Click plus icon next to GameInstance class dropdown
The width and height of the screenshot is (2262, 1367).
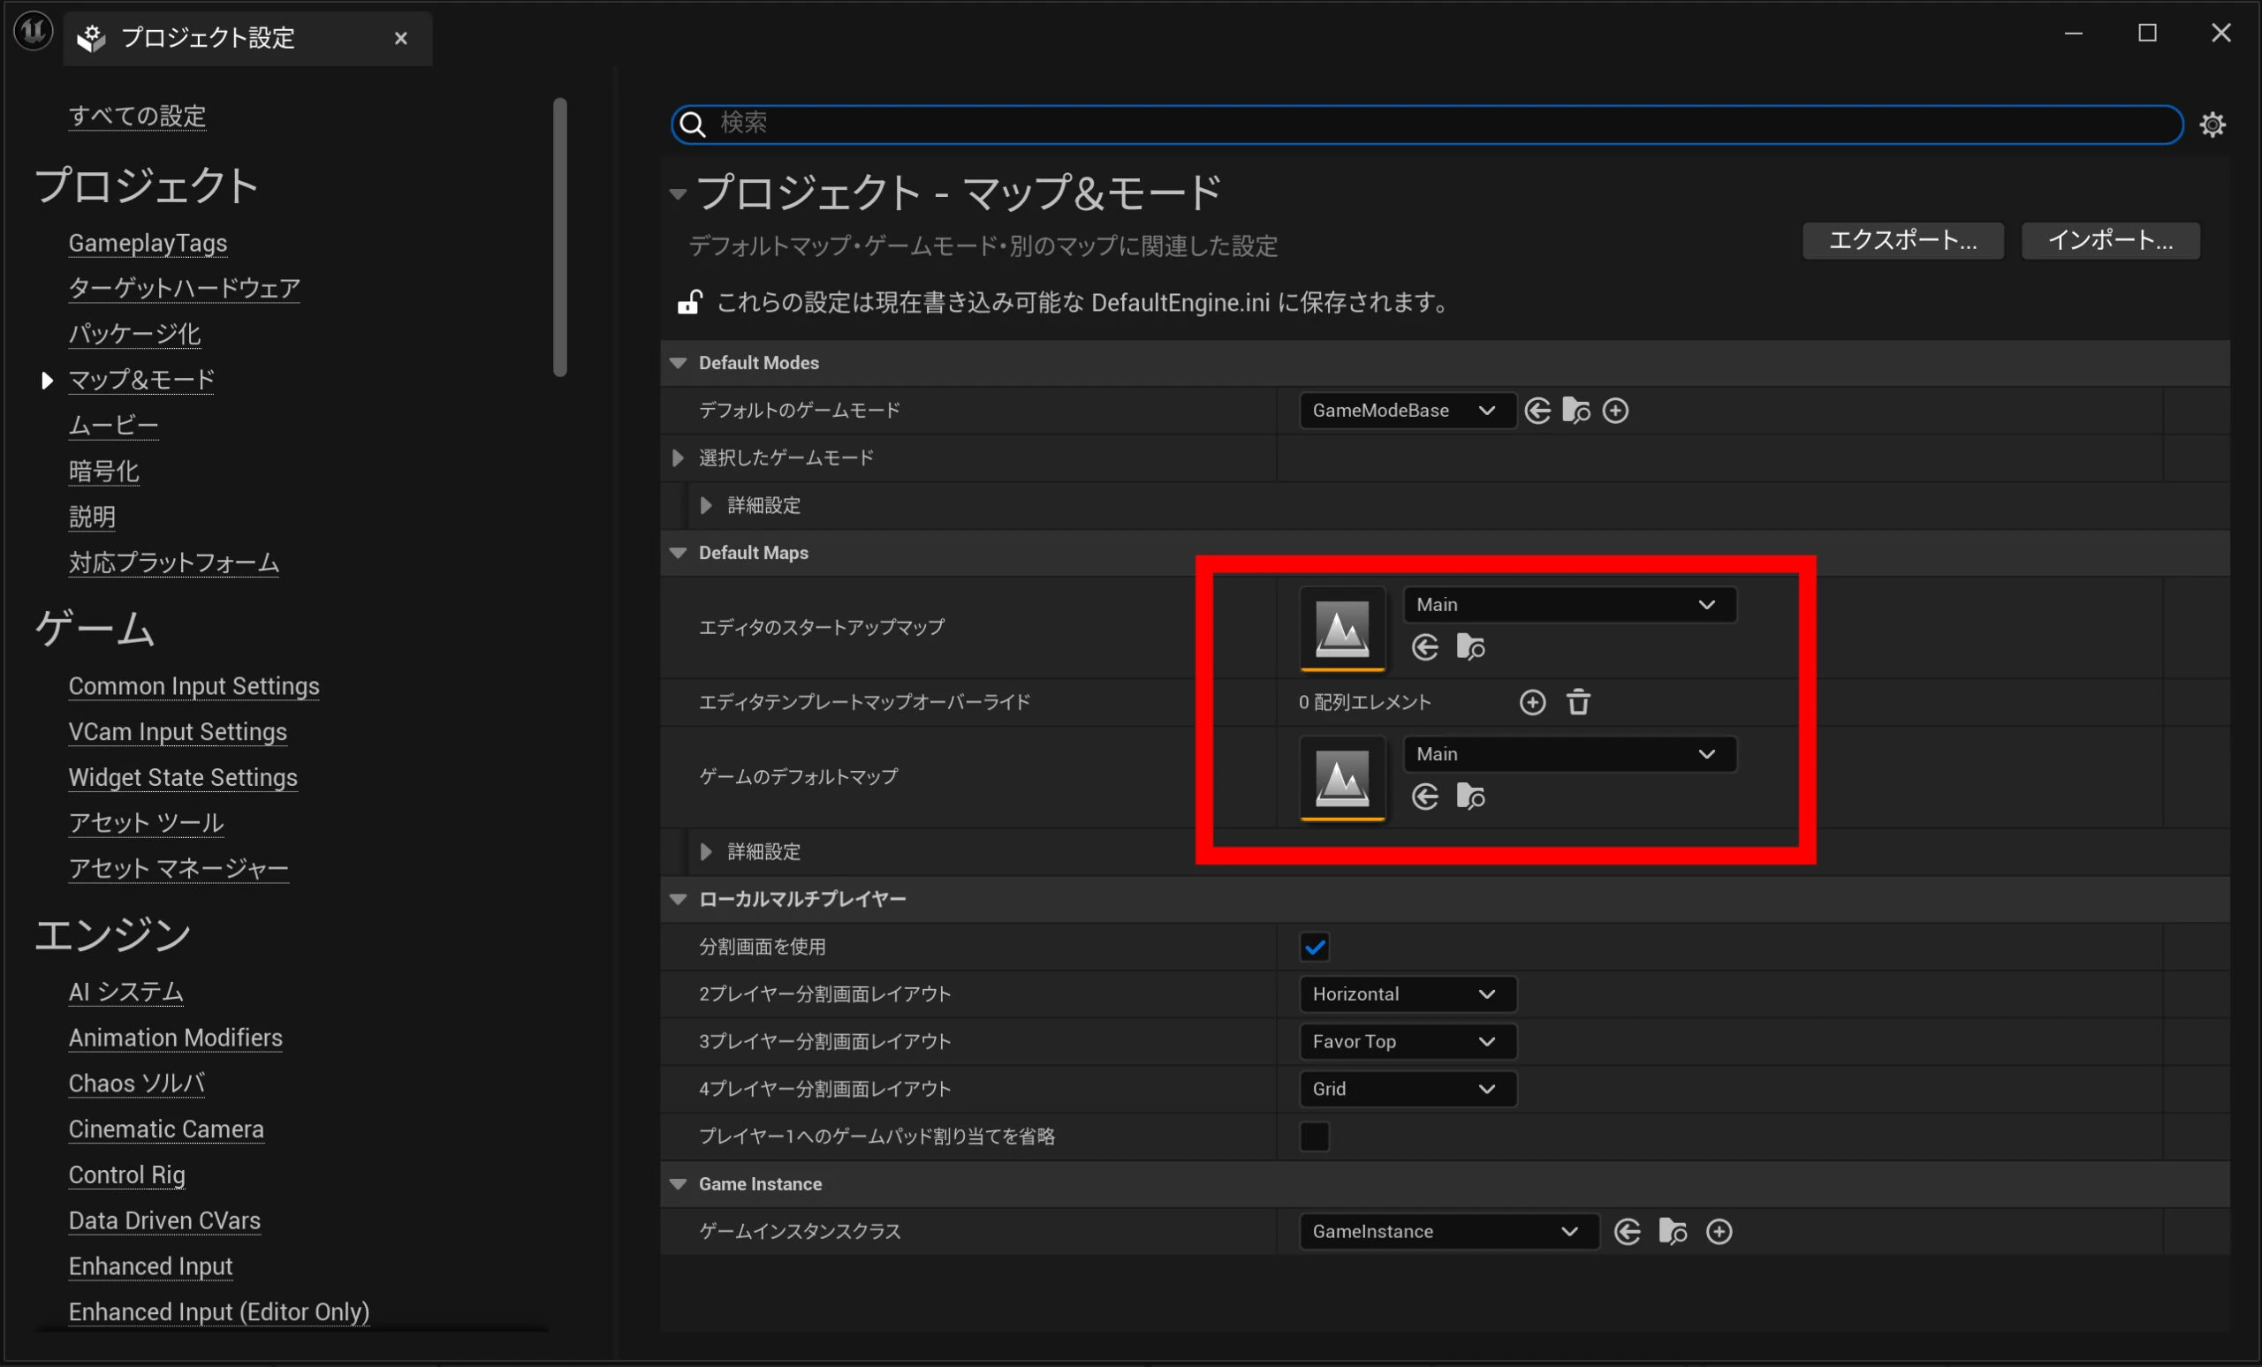pos(1719,1231)
